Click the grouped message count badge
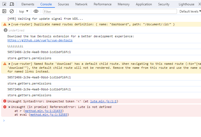The width and height of the screenshot is (201, 137). (5, 30)
